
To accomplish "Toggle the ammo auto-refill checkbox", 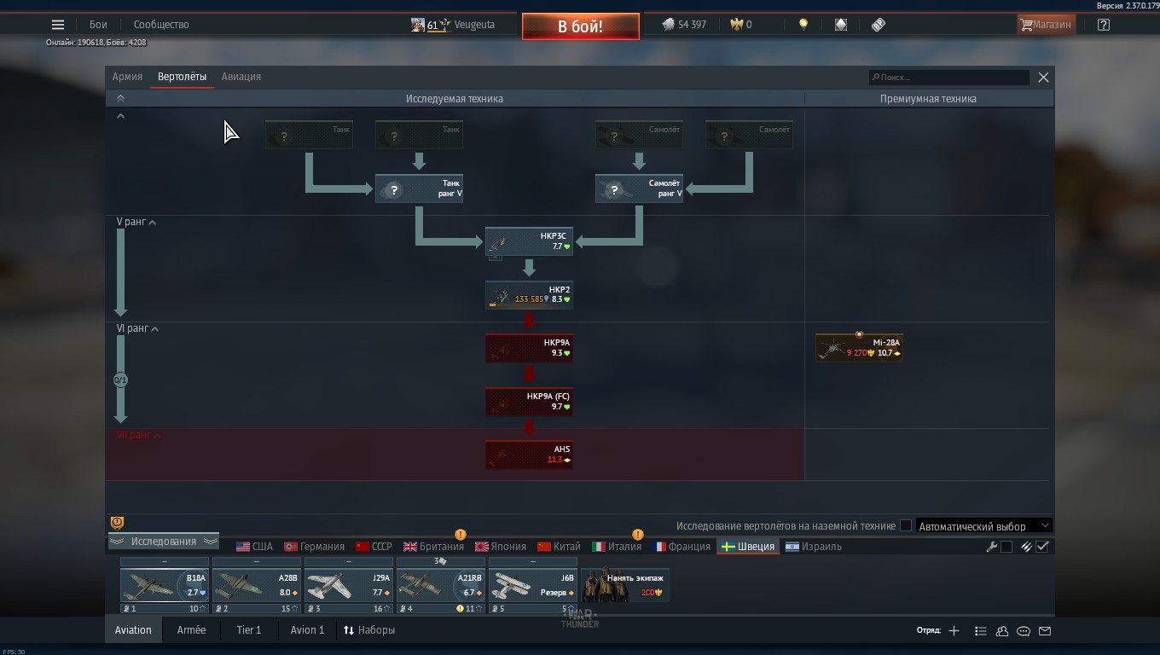I will [x=1042, y=547].
